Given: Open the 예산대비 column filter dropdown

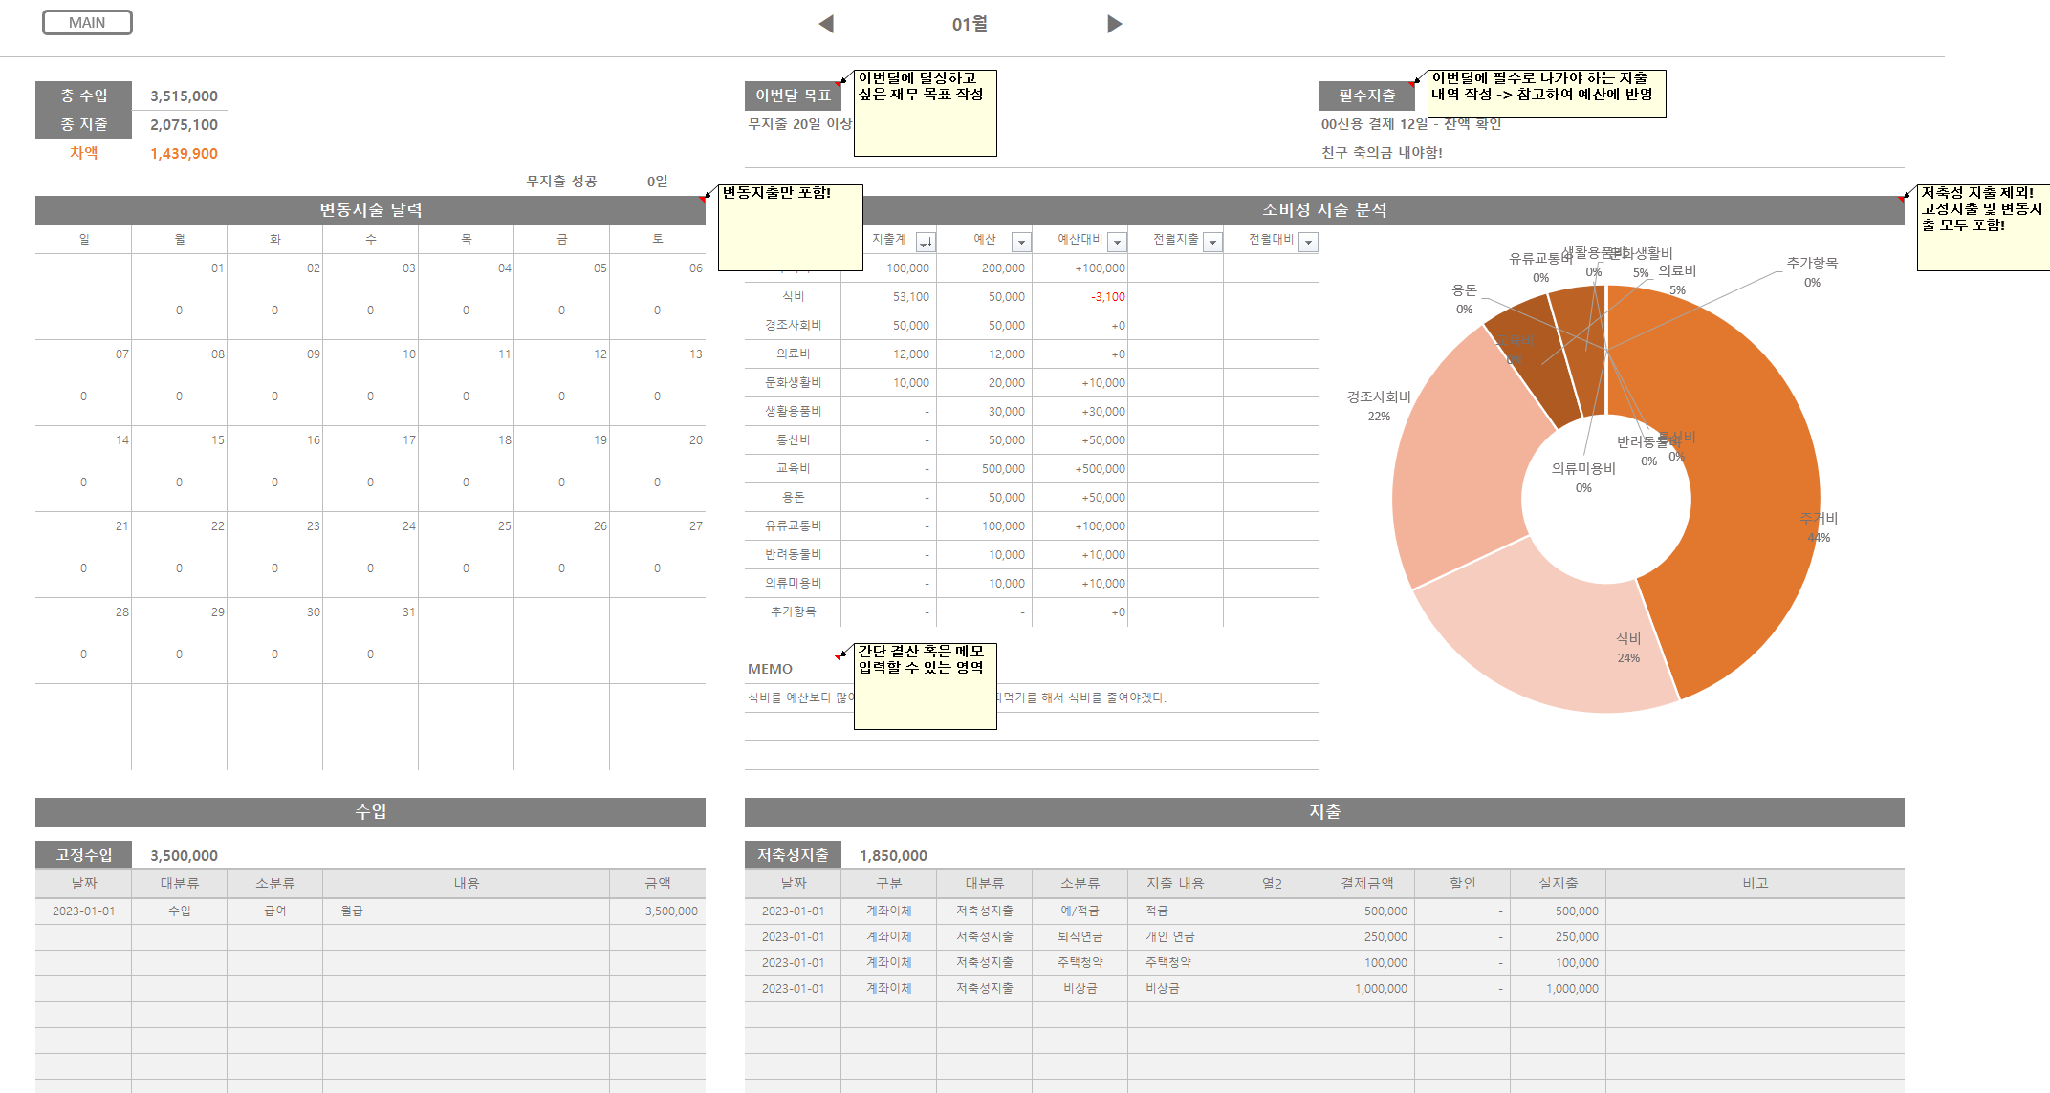Looking at the screenshot, I should (1117, 242).
